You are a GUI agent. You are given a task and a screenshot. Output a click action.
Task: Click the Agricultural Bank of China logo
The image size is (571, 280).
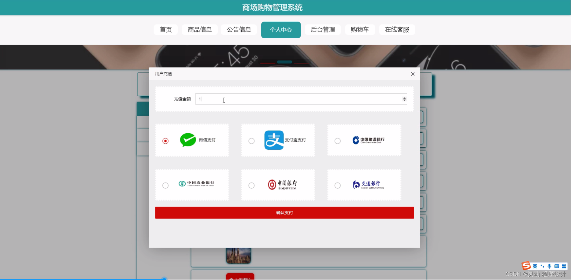[x=196, y=183]
